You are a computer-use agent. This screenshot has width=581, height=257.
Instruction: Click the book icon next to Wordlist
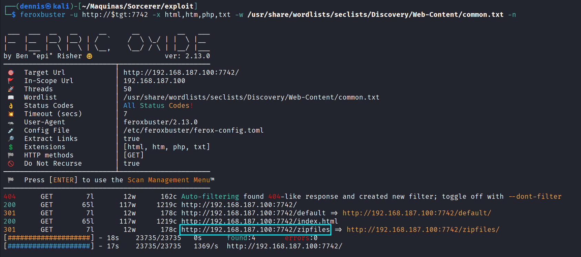click(11, 97)
